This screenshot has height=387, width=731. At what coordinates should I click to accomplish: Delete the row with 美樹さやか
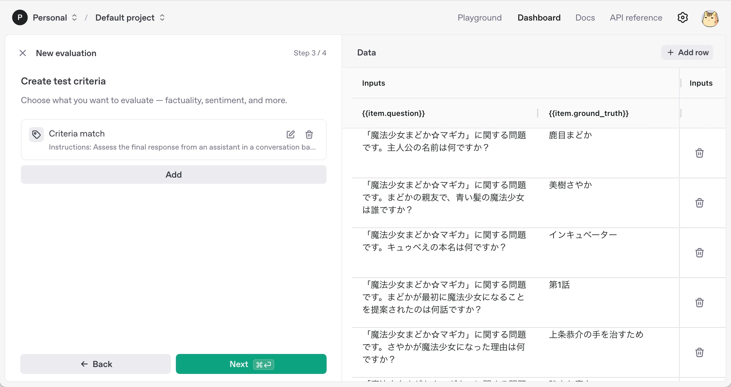tap(699, 203)
